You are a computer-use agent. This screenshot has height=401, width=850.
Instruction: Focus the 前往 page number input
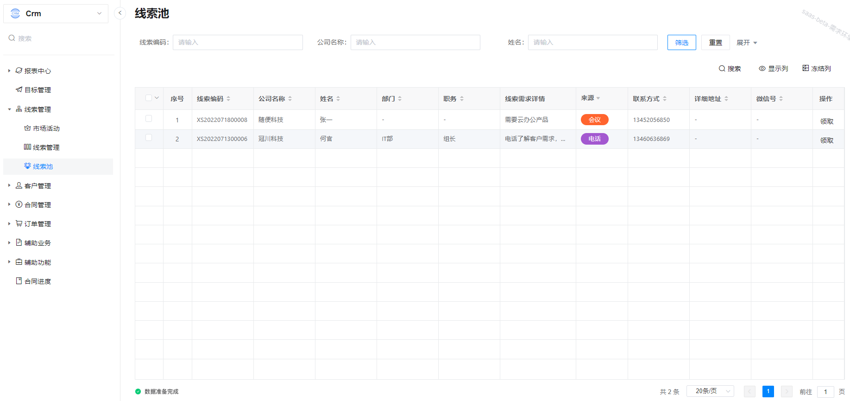825,392
